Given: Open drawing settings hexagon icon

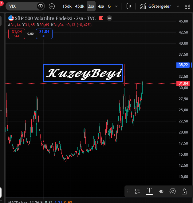Looking at the screenshot, I should pos(173,191).
